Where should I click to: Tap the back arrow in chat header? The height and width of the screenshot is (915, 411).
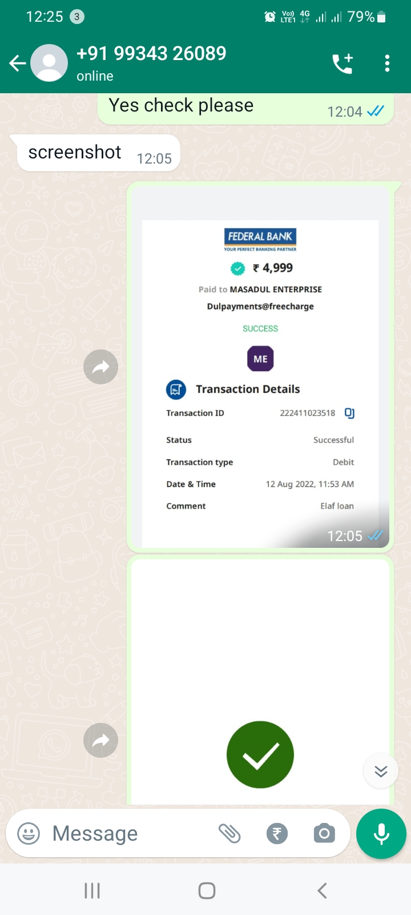(x=17, y=63)
